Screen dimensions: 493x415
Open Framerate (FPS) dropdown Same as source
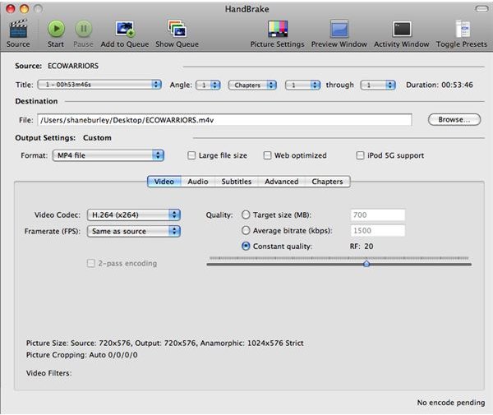point(134,232)
